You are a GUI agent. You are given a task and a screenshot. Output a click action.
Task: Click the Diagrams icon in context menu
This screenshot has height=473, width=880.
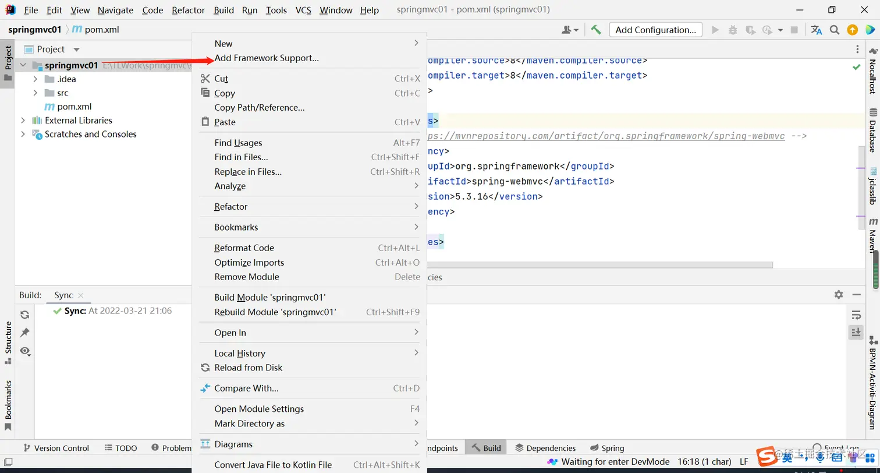[205, 444]
